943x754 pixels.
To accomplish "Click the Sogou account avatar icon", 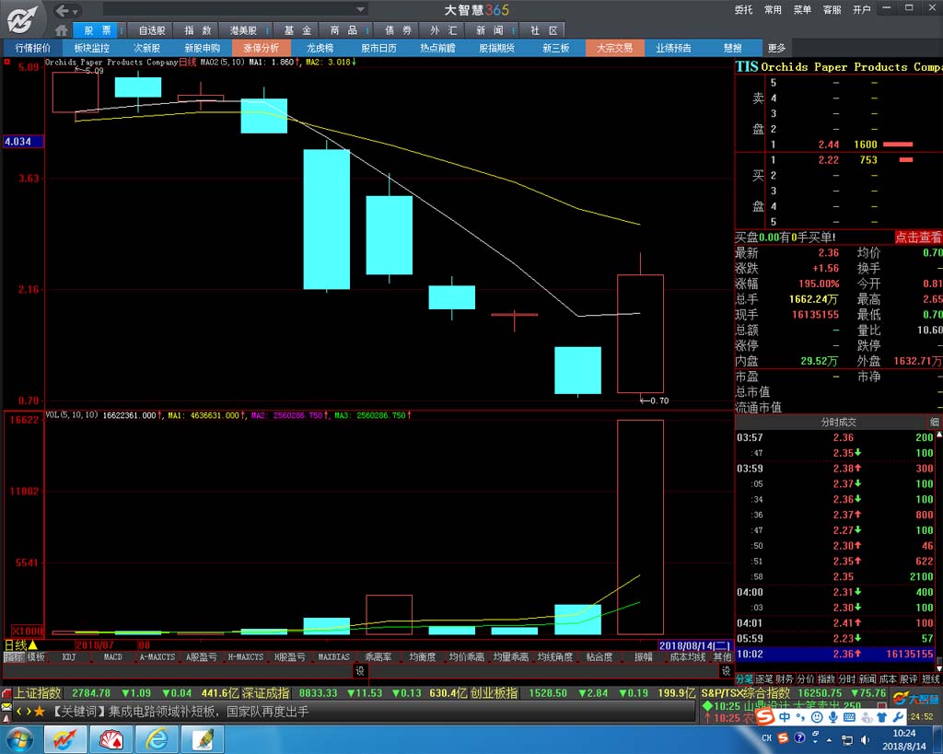I will pos(866,717).
